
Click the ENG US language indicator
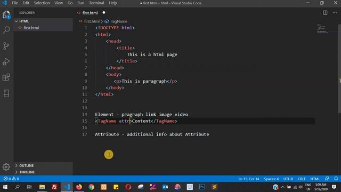[308, 187]
